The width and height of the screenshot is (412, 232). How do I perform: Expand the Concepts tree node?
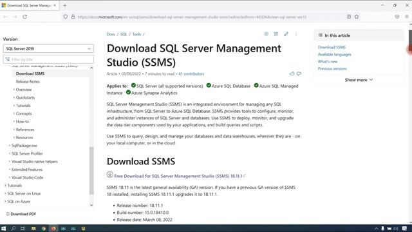coord(14,113)
